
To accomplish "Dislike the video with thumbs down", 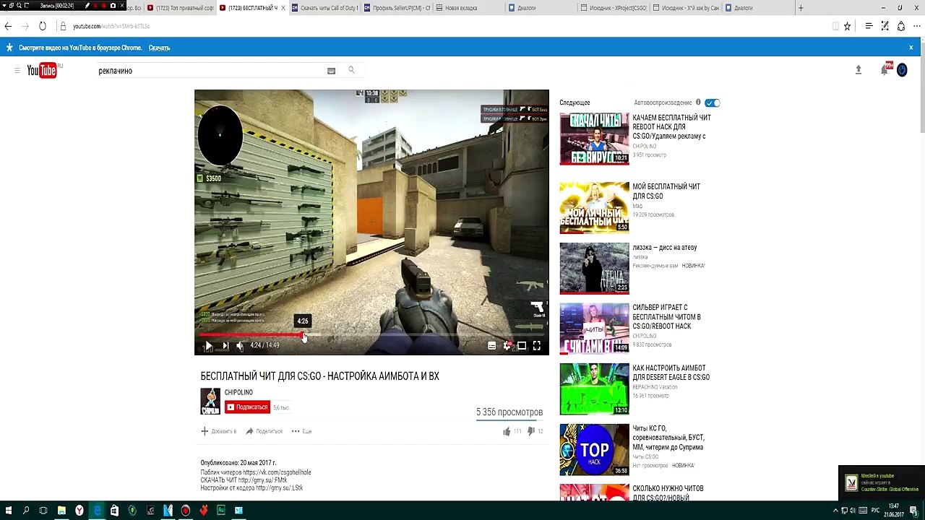I will (531, 431).
